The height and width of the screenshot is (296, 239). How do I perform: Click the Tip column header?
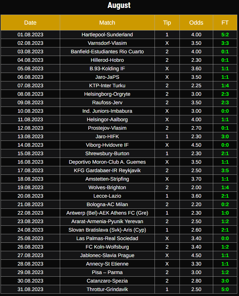click(167, 23)
